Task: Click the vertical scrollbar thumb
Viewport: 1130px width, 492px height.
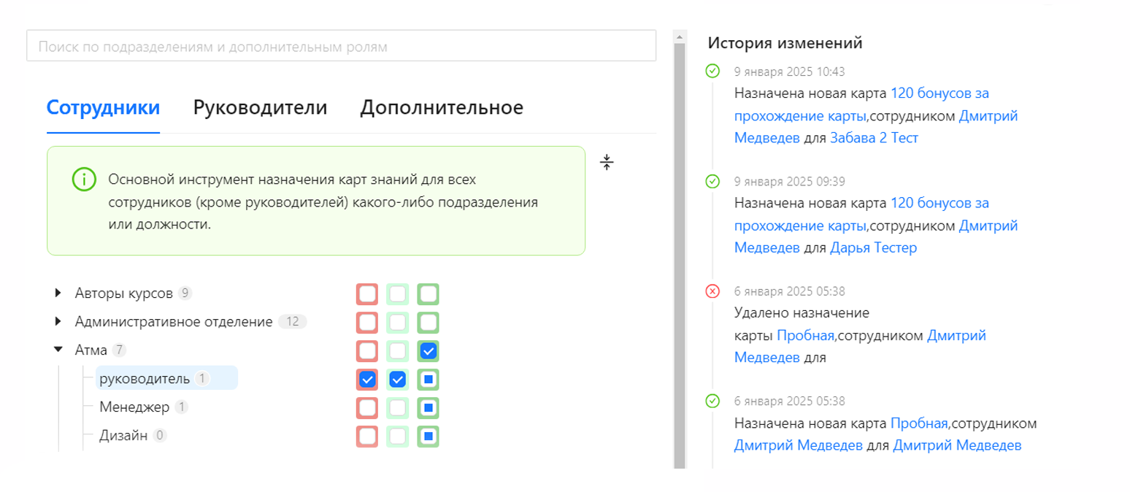Action: click(x=680, y=255)
